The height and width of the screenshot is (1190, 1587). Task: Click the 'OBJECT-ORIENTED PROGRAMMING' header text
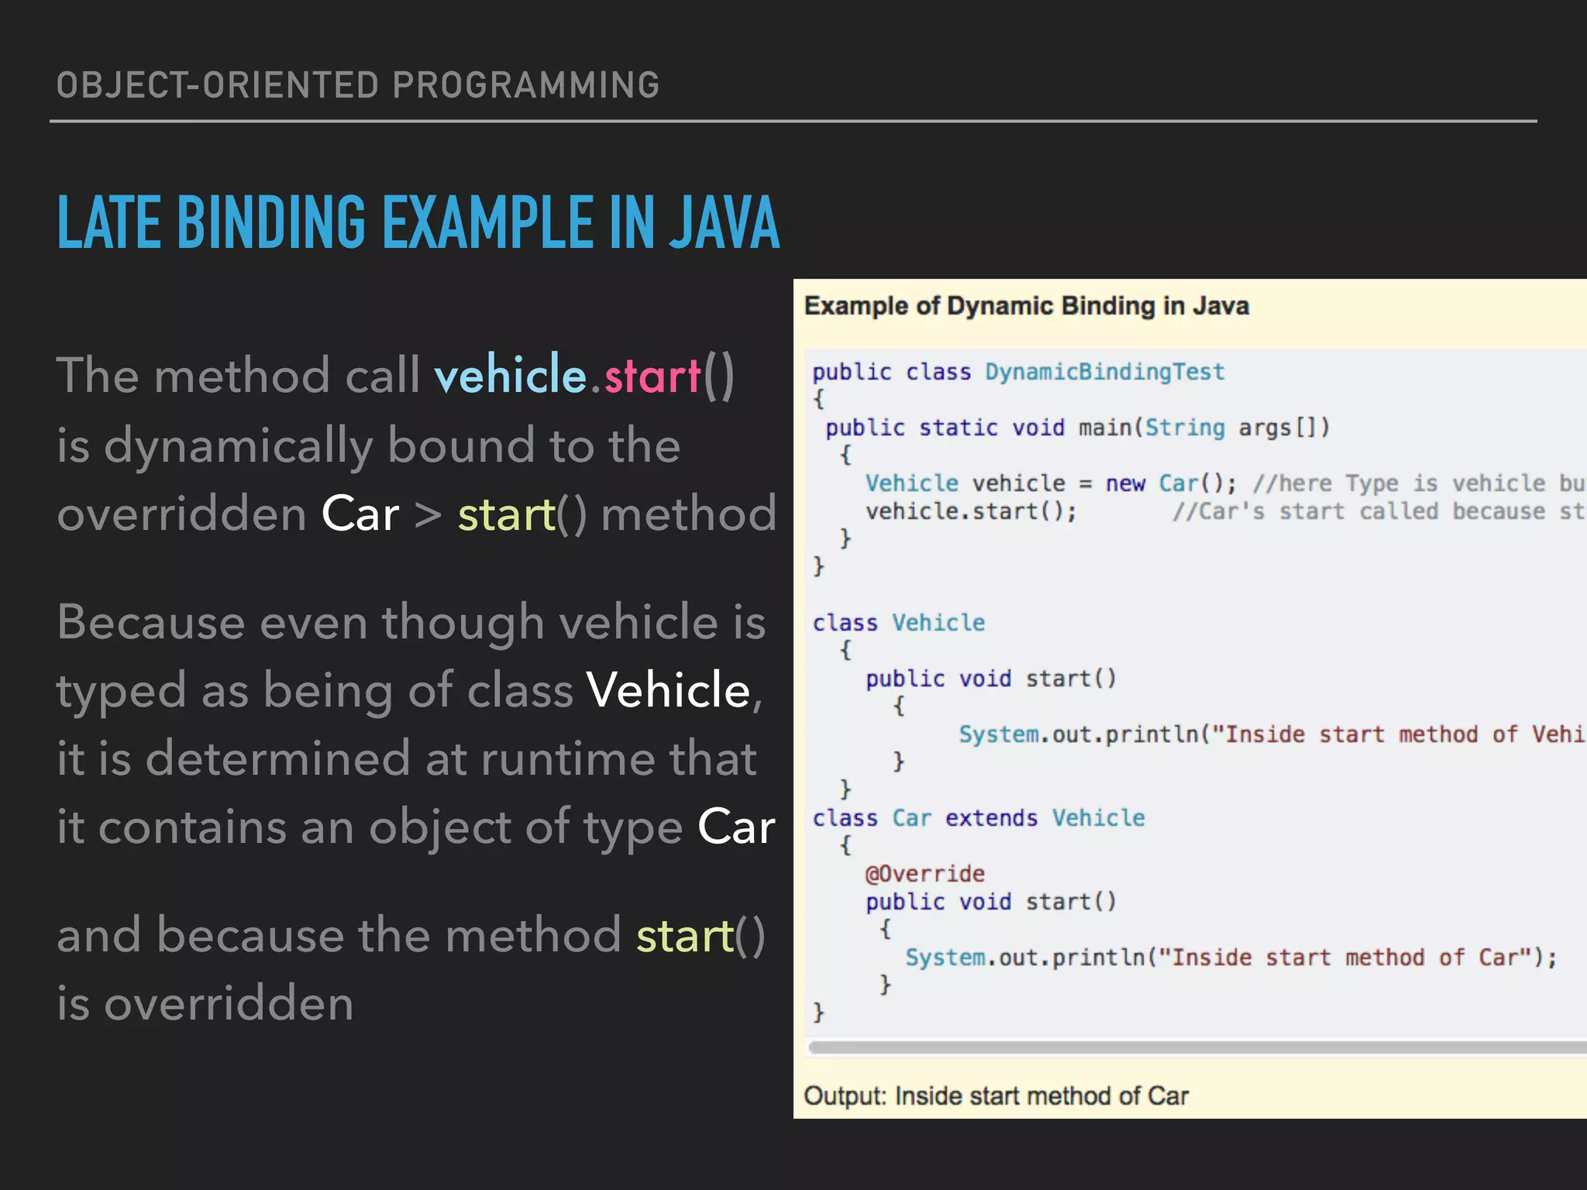(x=358, y=85)
